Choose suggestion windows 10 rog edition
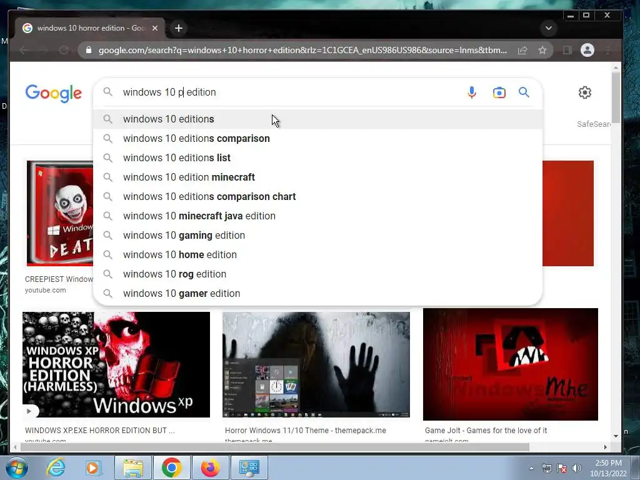This screenshot has width=640, height=480. tap(317, 274)
